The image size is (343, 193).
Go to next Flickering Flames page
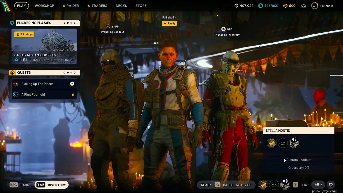tap(74, 23)
